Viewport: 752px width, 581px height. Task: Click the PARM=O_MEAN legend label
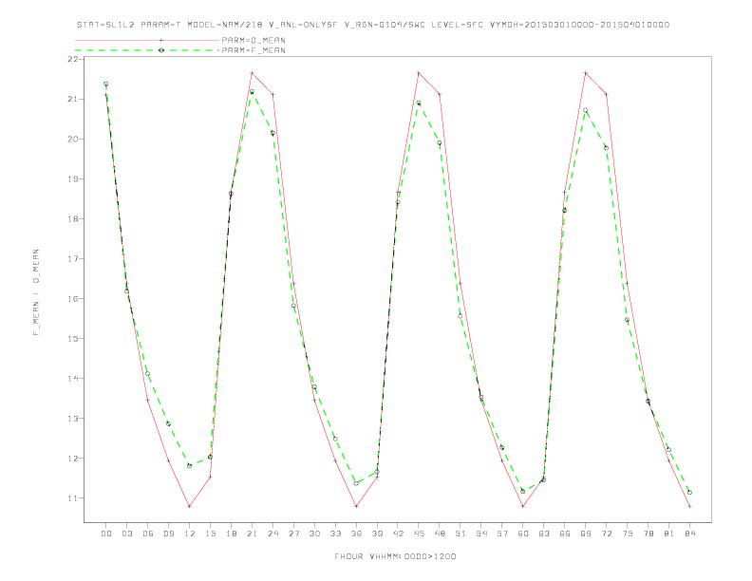tap(254, 40)
